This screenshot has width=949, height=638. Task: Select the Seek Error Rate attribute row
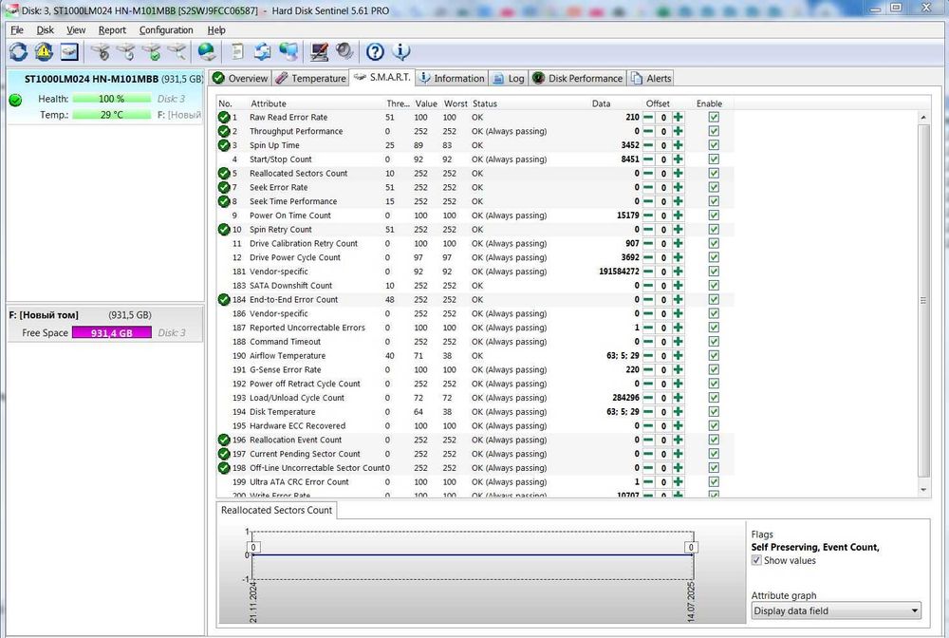pos(279,188)
